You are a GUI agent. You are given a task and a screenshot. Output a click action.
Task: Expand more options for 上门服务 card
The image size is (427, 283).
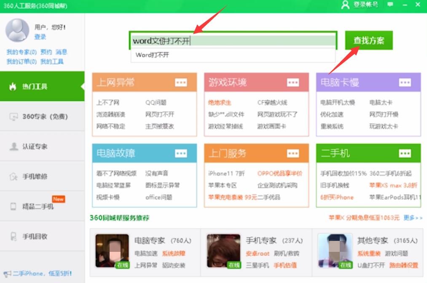pos(293,153)
